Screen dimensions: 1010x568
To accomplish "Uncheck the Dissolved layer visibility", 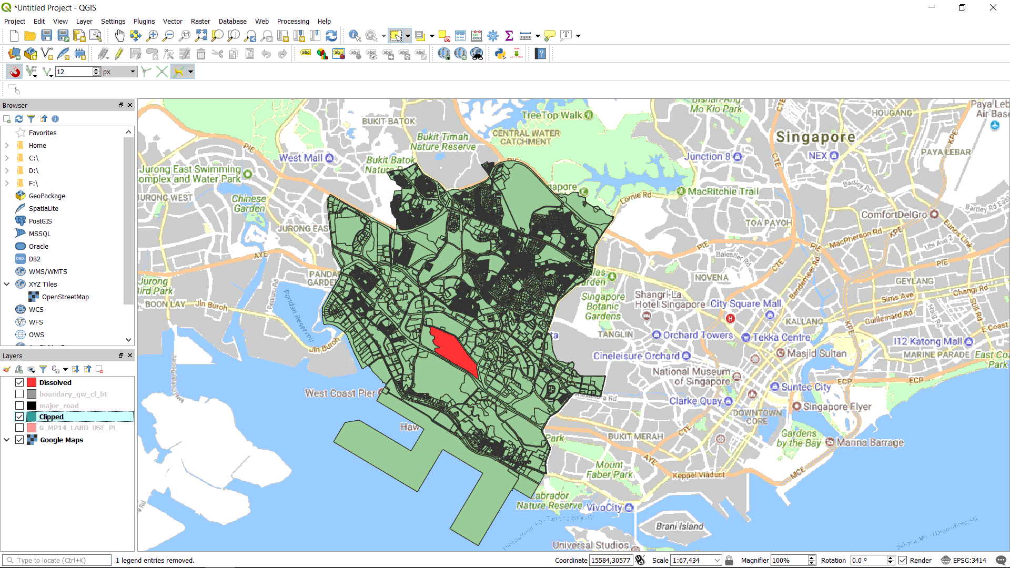I will 19,382.
